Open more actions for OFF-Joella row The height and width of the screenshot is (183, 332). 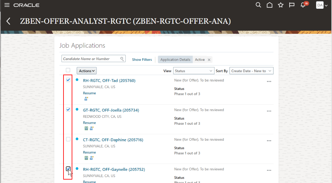[x=269, y=111]
